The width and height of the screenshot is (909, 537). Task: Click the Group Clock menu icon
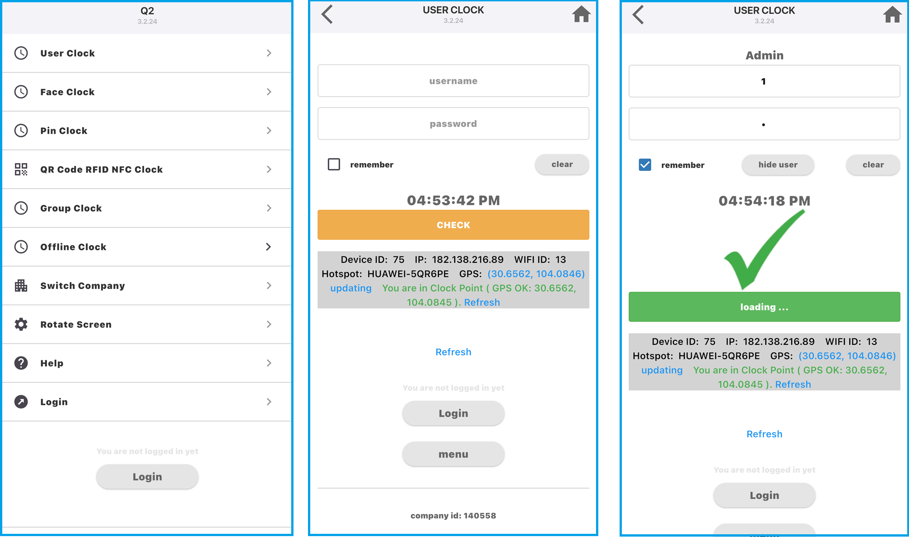click(x=20, y=208)
